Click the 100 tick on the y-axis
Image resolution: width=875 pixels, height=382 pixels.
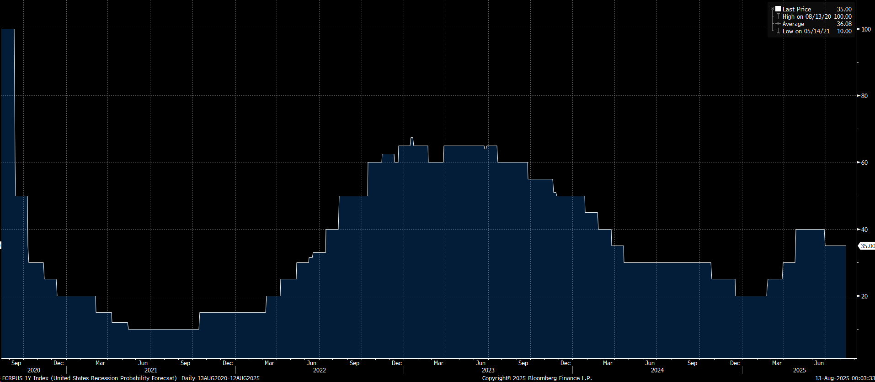pyautogui.click(x=866, y=29)
